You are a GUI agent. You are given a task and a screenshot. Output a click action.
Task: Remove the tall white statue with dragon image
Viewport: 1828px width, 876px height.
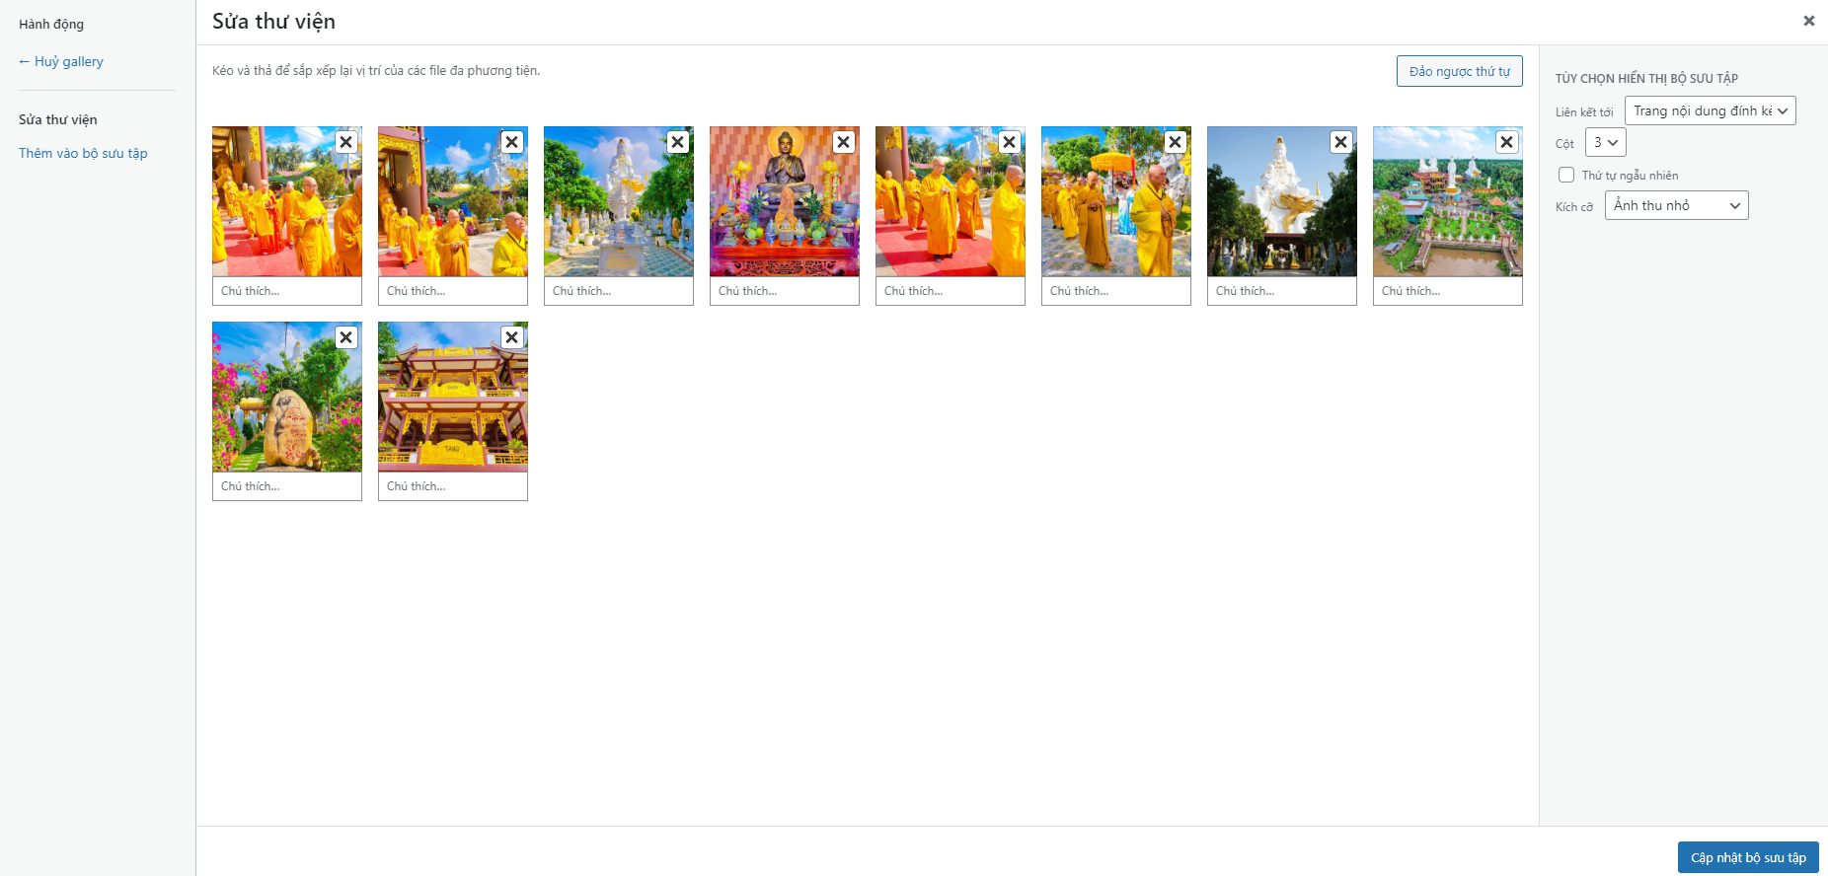[1341, 142]
